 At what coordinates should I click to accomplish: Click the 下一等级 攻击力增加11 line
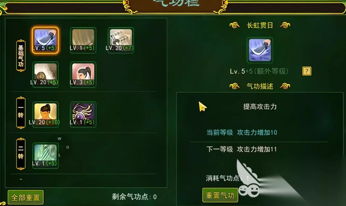click(x=242, y=149)
